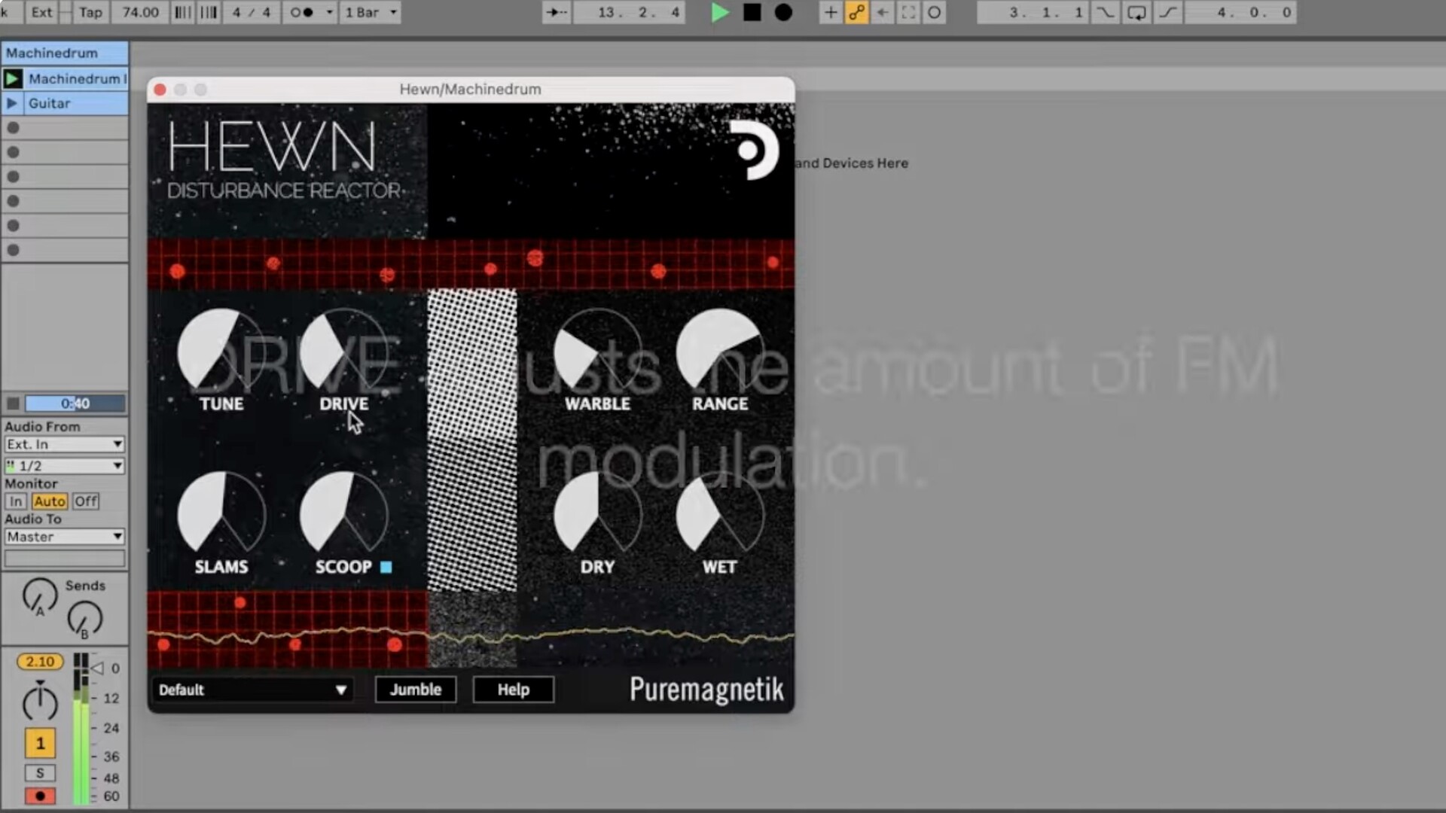Click the white Puremagnetik D logo icon
The image size is (1446, 813).
pyautogui.click(x=755, y=150)
